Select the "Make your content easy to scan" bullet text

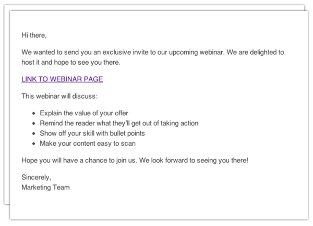[88, 143]
